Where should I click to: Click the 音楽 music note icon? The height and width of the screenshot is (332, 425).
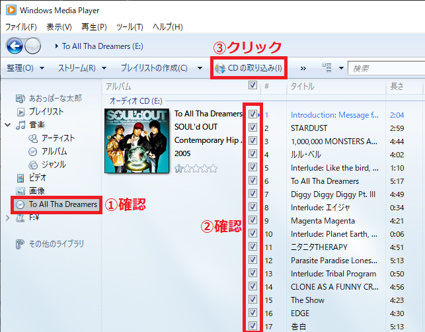[20, 125]
